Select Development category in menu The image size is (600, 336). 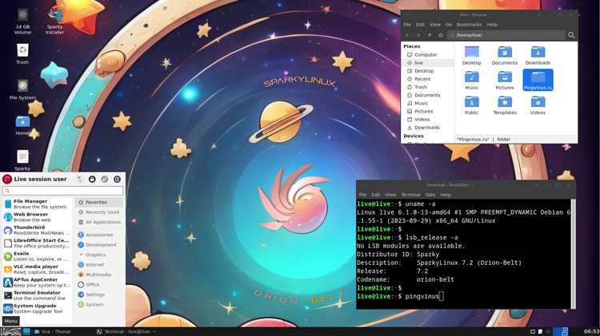tap(99, 245)
